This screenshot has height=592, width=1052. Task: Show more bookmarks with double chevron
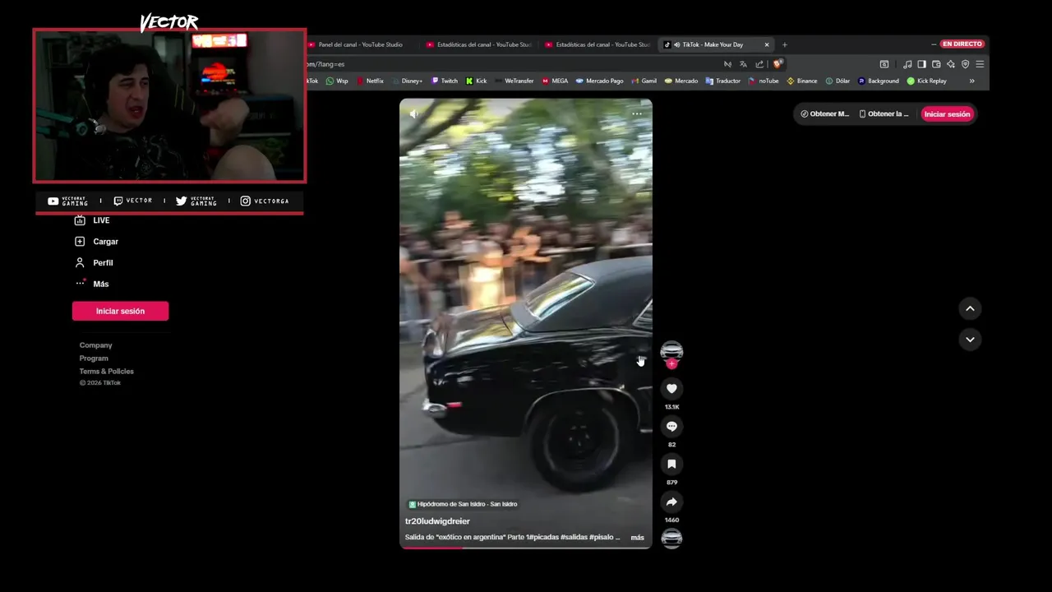(971, 81)
